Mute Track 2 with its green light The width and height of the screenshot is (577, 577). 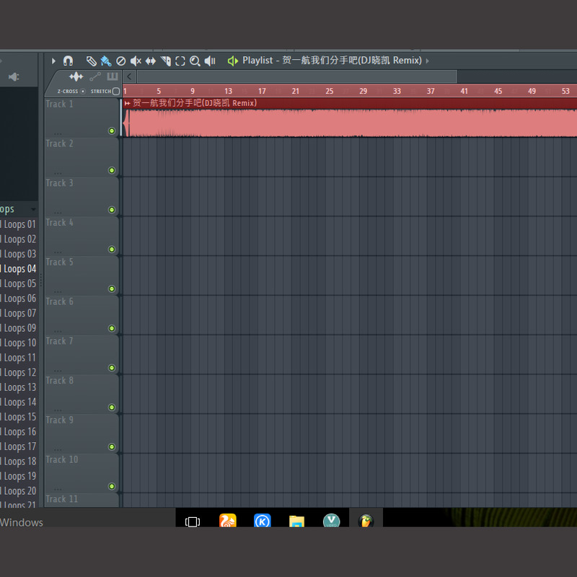tap(112, 170)
